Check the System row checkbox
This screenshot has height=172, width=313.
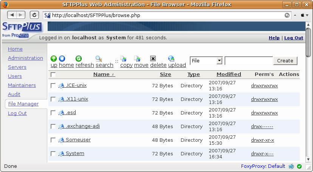53,153
